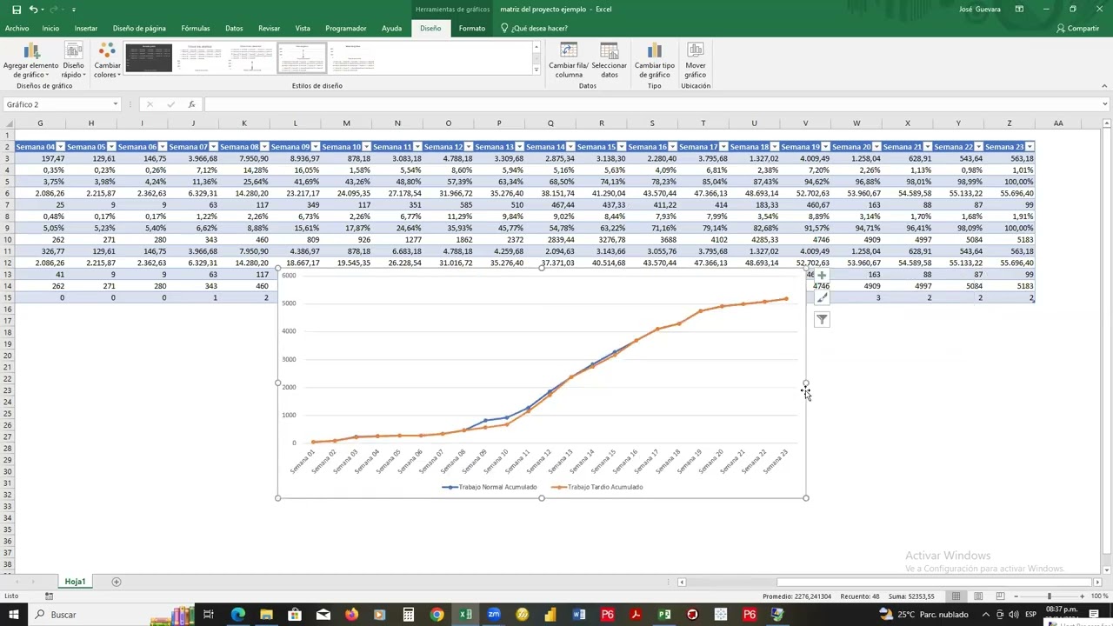1113x626 pixels.
Task: Click the add new sheet plus button
Action: [117, 582]
